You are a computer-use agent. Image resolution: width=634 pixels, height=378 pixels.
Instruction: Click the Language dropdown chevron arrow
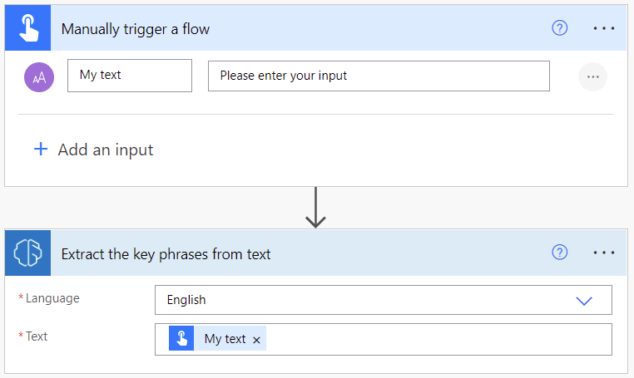pyautogui.click(x=584, y=301)
